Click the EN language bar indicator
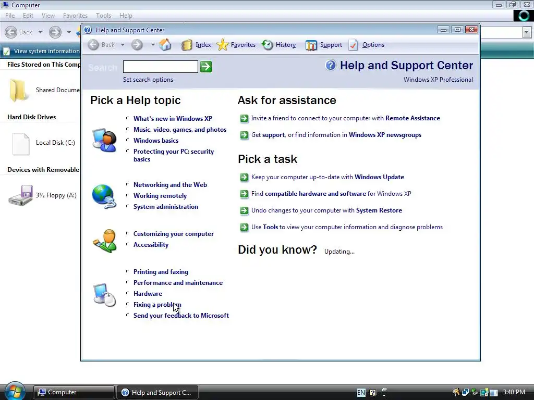Viewport: 534px width, 400px height. click(361, 393)
